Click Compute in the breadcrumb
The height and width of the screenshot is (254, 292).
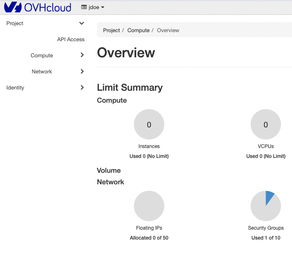coord(138,31)
